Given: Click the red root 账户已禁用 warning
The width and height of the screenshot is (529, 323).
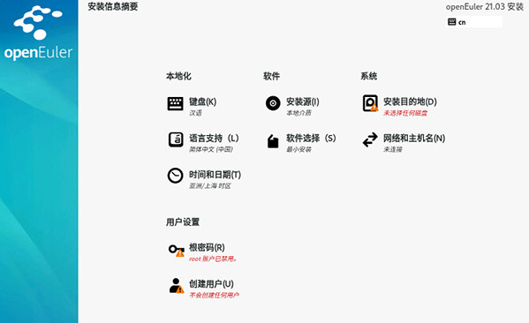Looking at the screenshot, I should [213, 259].
